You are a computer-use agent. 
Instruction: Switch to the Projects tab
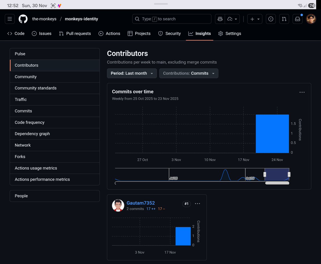(139, 33)
